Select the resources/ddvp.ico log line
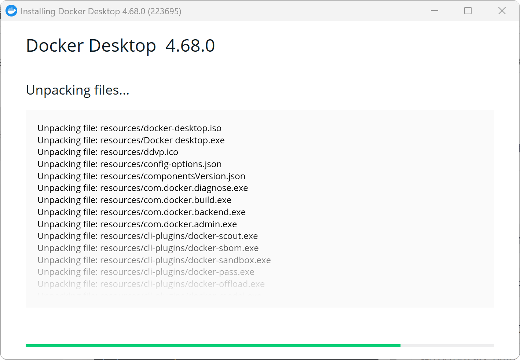The image size is (520, 360). (108, 152)
